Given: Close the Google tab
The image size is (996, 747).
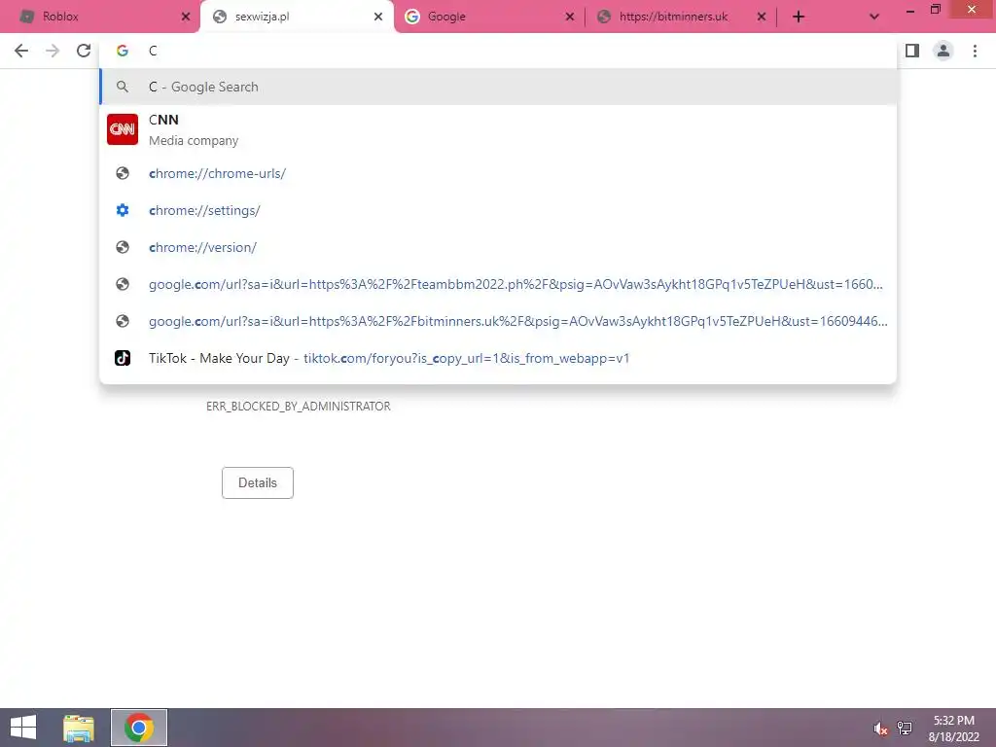Looking at the screenshot, I should [570, 18].
